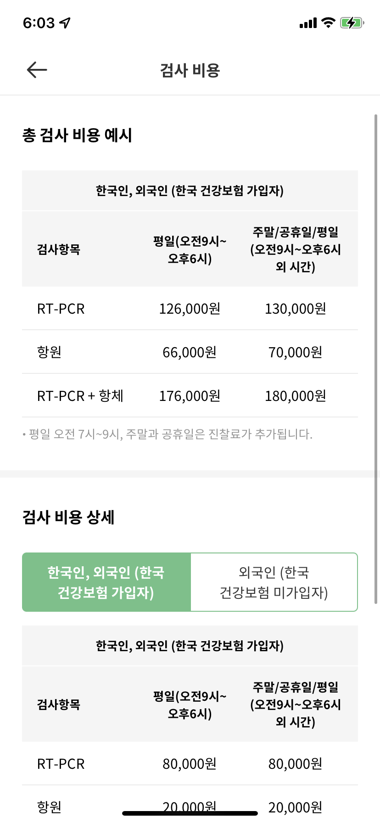Viewport: 380px width, 823px height.
Task: Tap the back arrow icon
Action: [37, 70]
